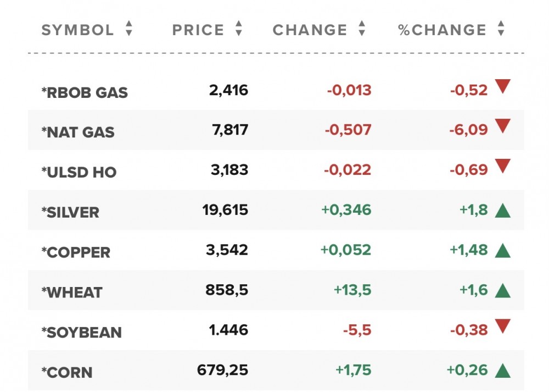The height and width of the screenshot is (392, 549).
Task: Open the *SILVER symbol link
Action: (70, 213)
